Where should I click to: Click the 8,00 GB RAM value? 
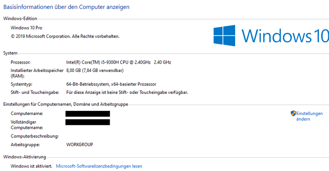(95, 71)
